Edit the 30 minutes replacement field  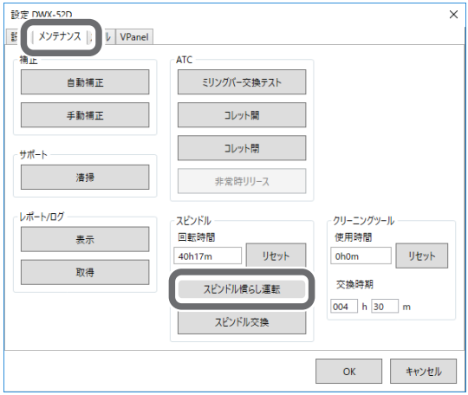(x=385, y=307)
